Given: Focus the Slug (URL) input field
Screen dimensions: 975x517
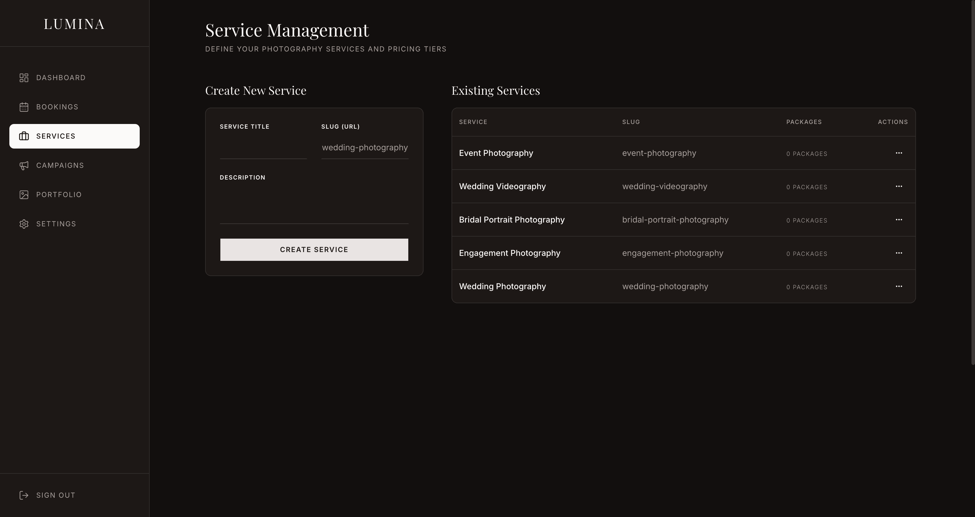Looking at the screenshot, I should [365, 148].
